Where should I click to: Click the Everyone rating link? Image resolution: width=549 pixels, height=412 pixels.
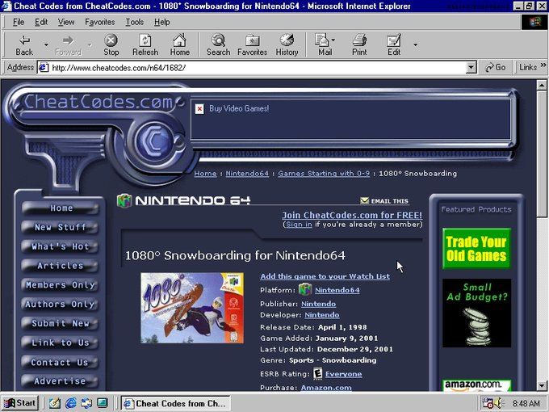[x=343, y=374]
